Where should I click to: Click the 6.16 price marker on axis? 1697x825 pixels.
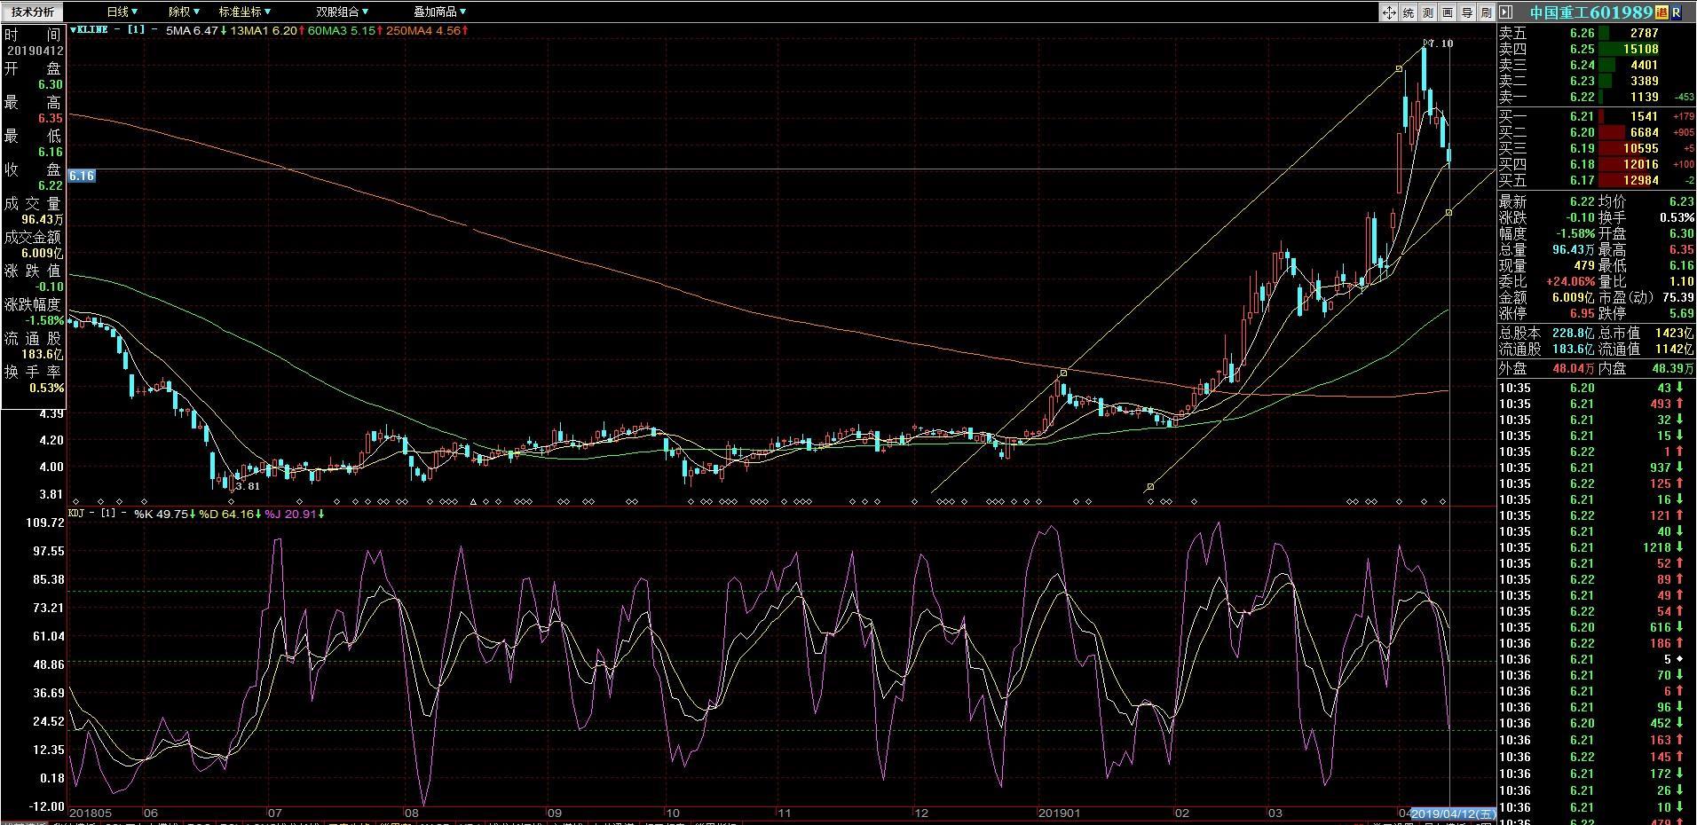(81, 176)
